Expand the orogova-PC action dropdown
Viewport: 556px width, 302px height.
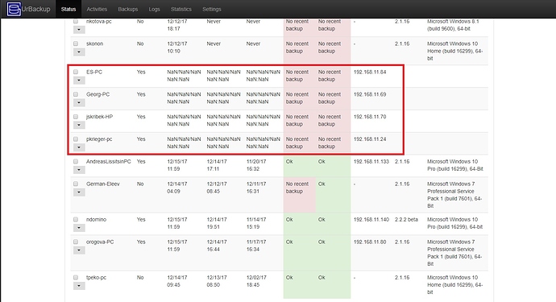click(79, 250)
